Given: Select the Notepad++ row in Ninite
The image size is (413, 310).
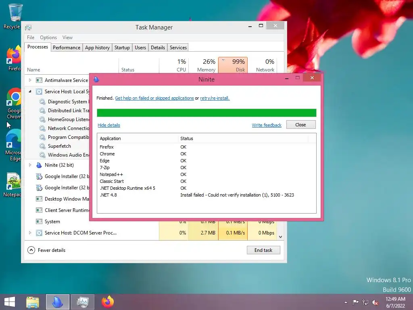Looking at the screenshot, I should (206, 174).
